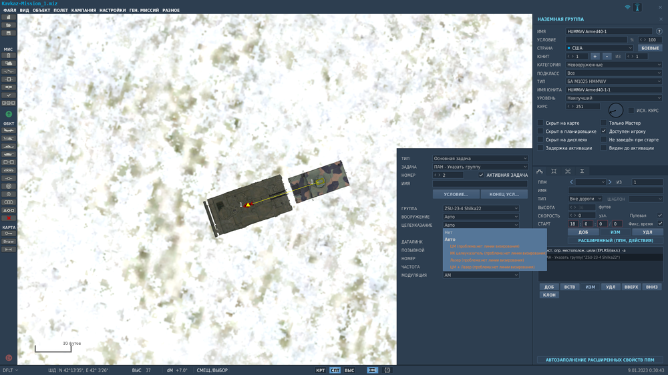The width and height of the screenshot is (668, 375).
Task: Click the ИМЯ field with HUMMVV Armed40-1
Action: pyautogui.click(x=609, y=31)
